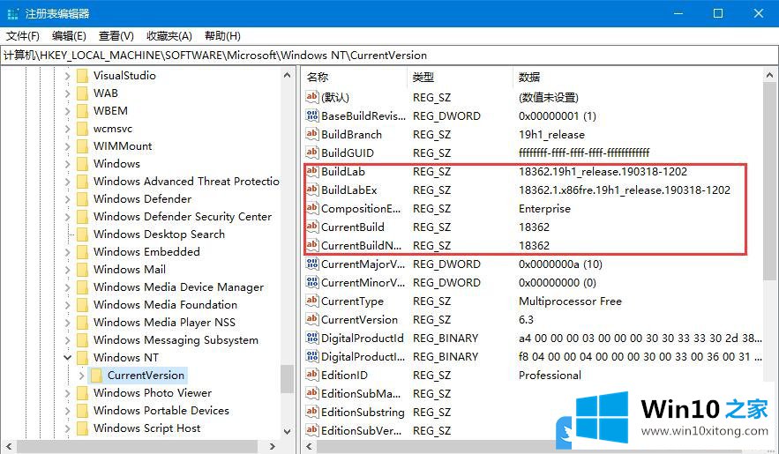The image size is (779, 454).
Task: Click the string icon of CurrentType value
Action: coord(312,301)
